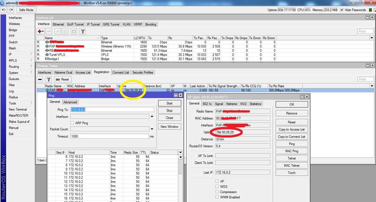The width and height of the screenshot is (376, 202).
Task: Click New Window in the Ping dialog
Action: point(170,127)
